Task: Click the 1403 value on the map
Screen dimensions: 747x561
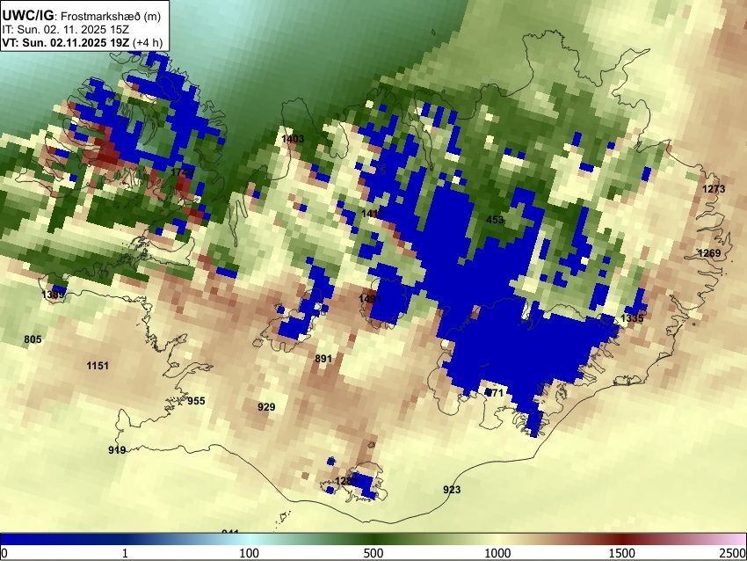Action: pos(293,139)
